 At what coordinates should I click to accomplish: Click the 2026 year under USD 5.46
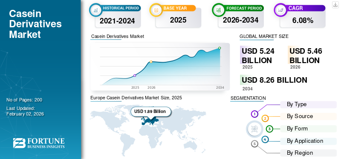coord(295,67)
